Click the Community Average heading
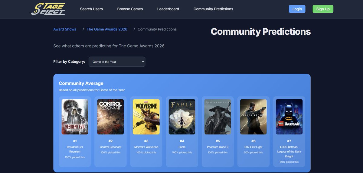The image size is (363, 173). (81, 83)
